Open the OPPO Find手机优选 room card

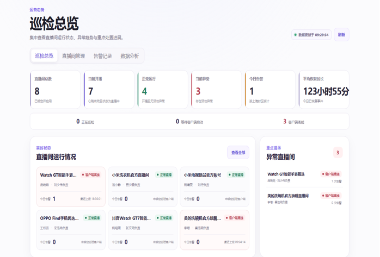[x=71, y=230]
